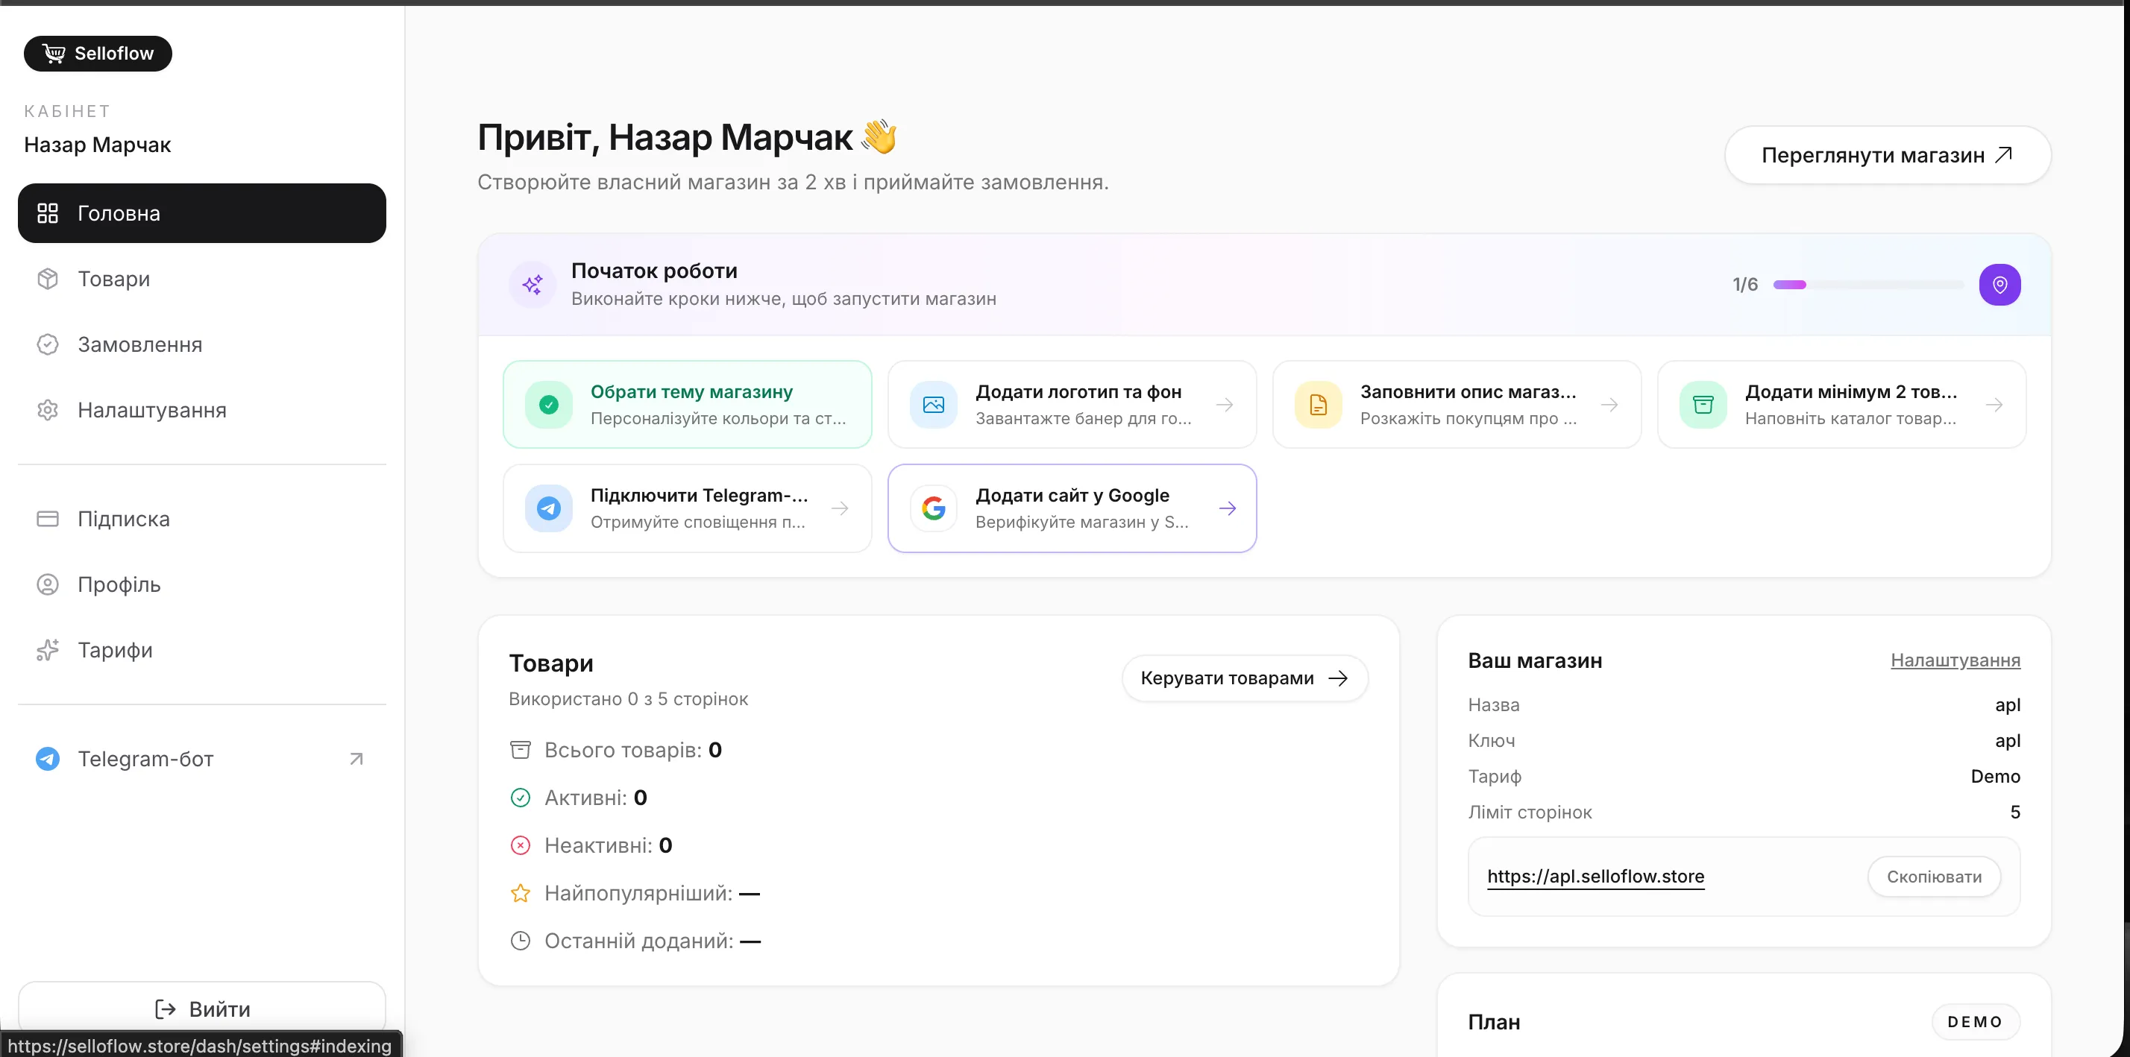Open Тарифи page
The image size is (2130, 1057).
202,651
